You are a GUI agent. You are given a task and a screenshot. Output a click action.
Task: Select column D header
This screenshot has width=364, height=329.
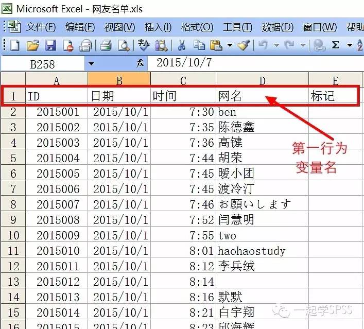point(263,80)
